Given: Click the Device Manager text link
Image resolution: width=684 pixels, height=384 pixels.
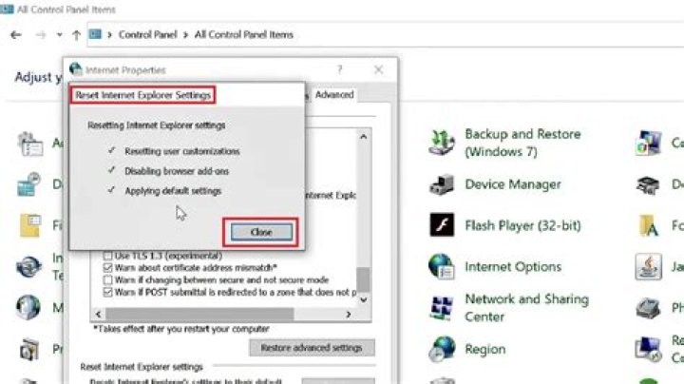Looking at the screenshot, I should (513, 184).
